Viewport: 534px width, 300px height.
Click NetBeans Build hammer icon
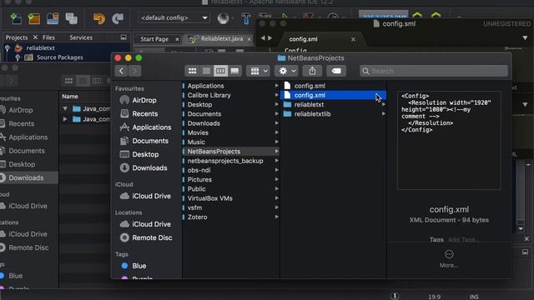[245, 18]
